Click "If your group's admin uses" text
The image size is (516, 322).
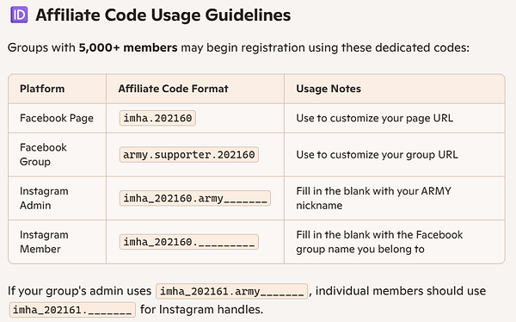click(79, 291)
